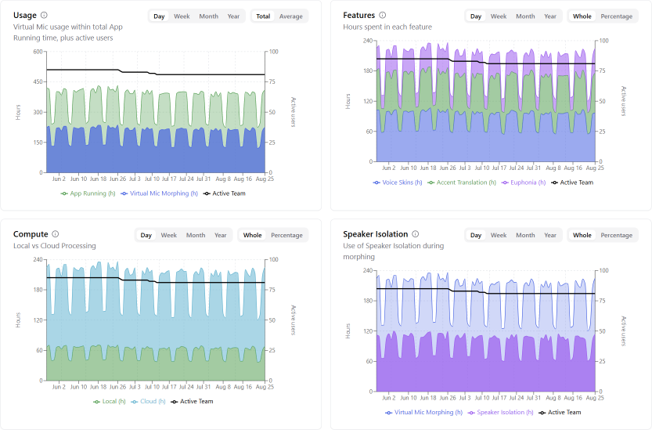Open the Speaker Isolation info icon

(416, 234)
